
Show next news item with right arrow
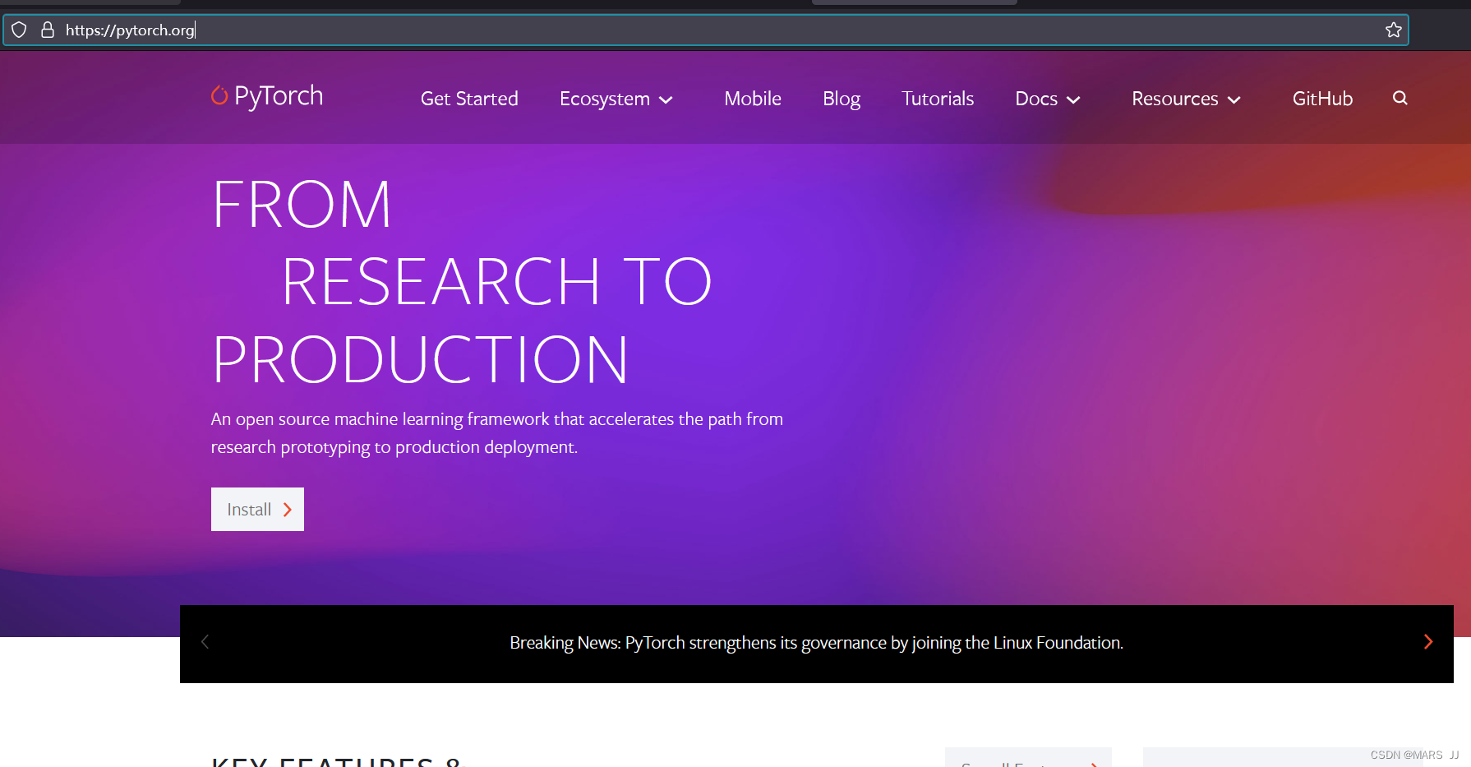1428,642
